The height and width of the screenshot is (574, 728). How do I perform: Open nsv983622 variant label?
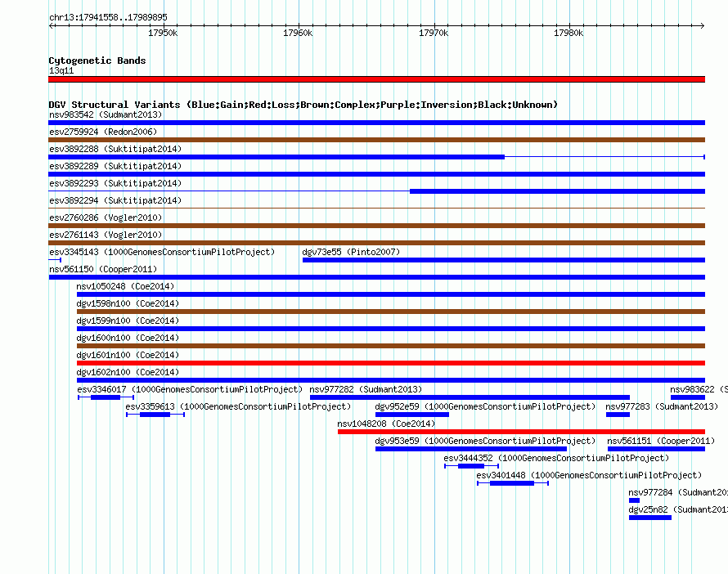(x=699, y=389)
